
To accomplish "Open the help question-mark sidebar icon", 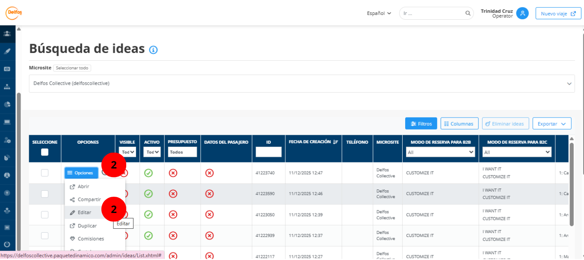I will (x=7, y=193).
